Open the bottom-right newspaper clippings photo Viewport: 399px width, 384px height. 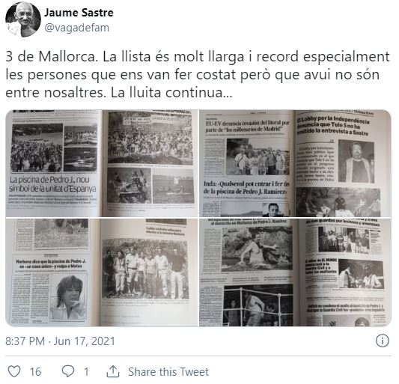(295, 272)
